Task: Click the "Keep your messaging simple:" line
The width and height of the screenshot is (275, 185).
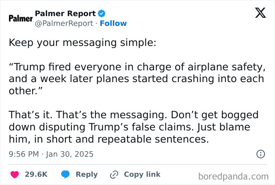Action: [82, 43]
